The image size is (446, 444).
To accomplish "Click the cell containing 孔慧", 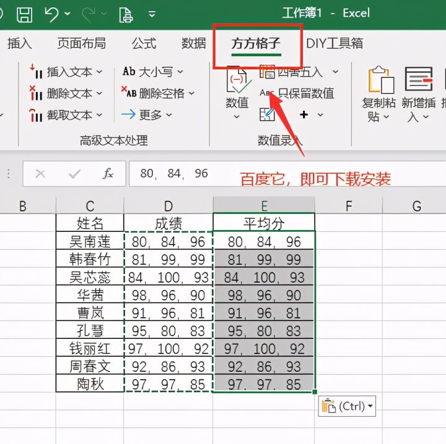I will click(x=90, y=330).
